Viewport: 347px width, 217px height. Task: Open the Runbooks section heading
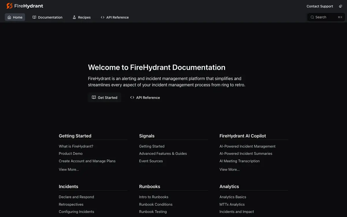click(150, 187)
